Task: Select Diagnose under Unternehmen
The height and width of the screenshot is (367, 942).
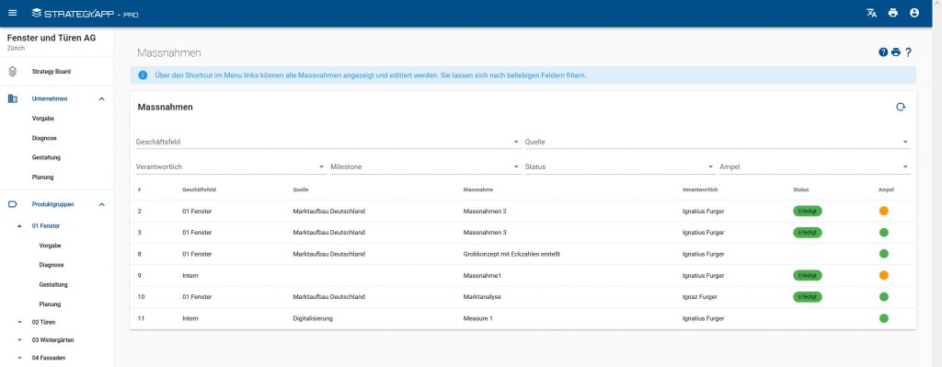Action: click(44, 138)
